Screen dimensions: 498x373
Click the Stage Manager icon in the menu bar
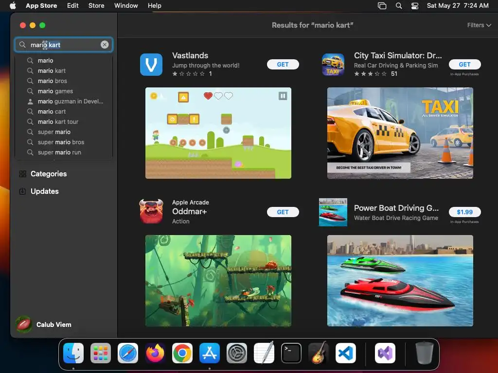click(x=382, y=6)
